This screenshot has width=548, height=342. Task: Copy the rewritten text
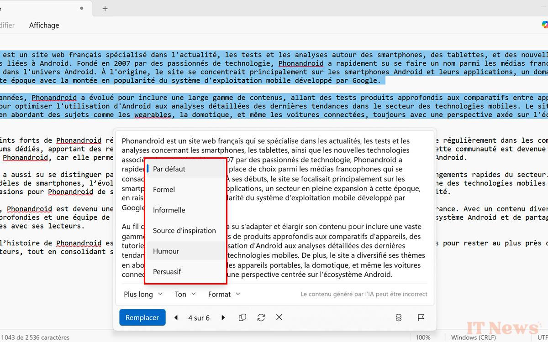pyautogui.click(x=242, y=317)
